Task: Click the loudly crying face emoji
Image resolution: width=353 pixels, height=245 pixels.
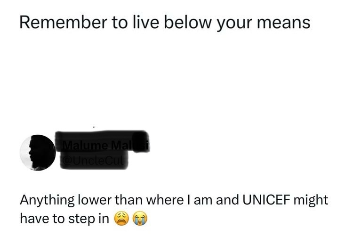Action: pyautogui.click(x=140, y=219)
